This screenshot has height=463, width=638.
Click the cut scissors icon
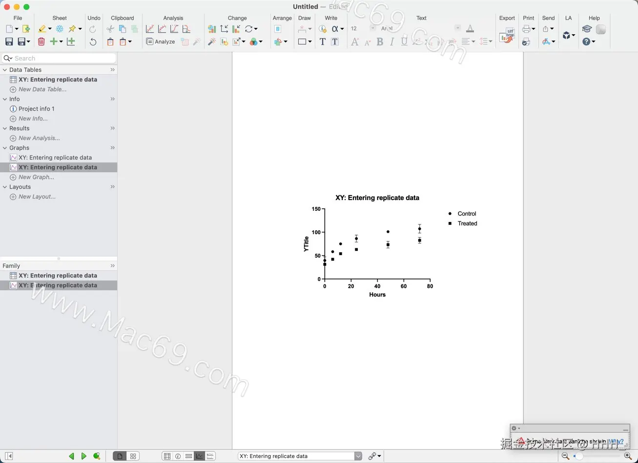(x=110, y=29)
